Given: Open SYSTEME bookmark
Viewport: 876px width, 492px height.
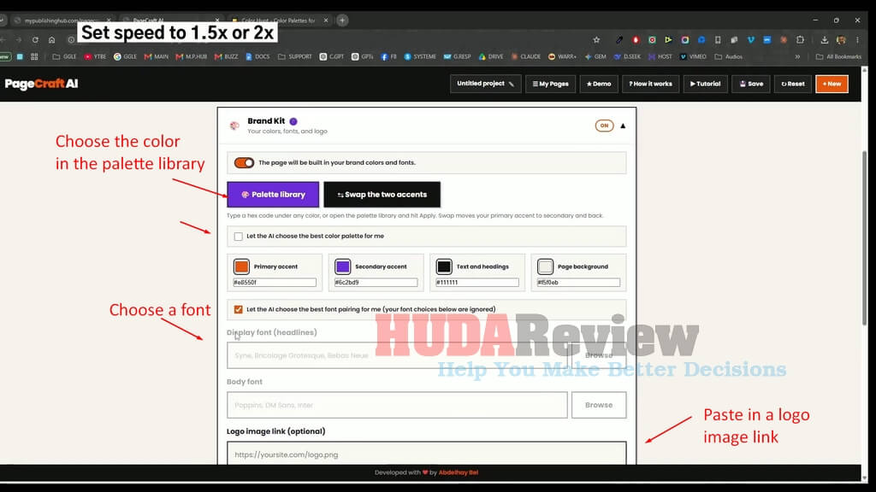Looking at the screenshot, I should 420,57.
